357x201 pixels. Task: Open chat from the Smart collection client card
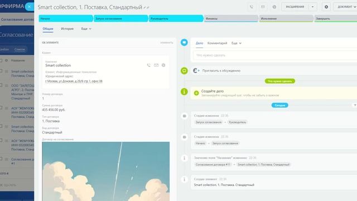coord(163,65)
